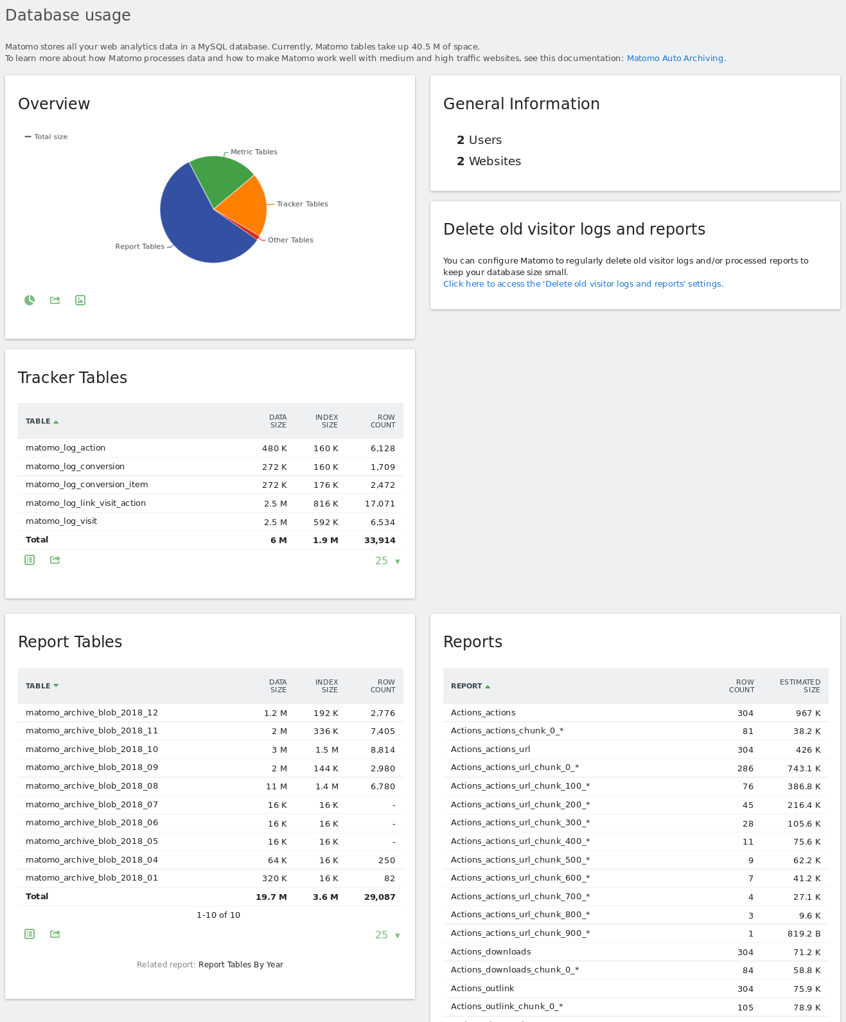Sort Tracker Tables by the TABLE column
846x1022 pixels.
(x=39, y=422)
